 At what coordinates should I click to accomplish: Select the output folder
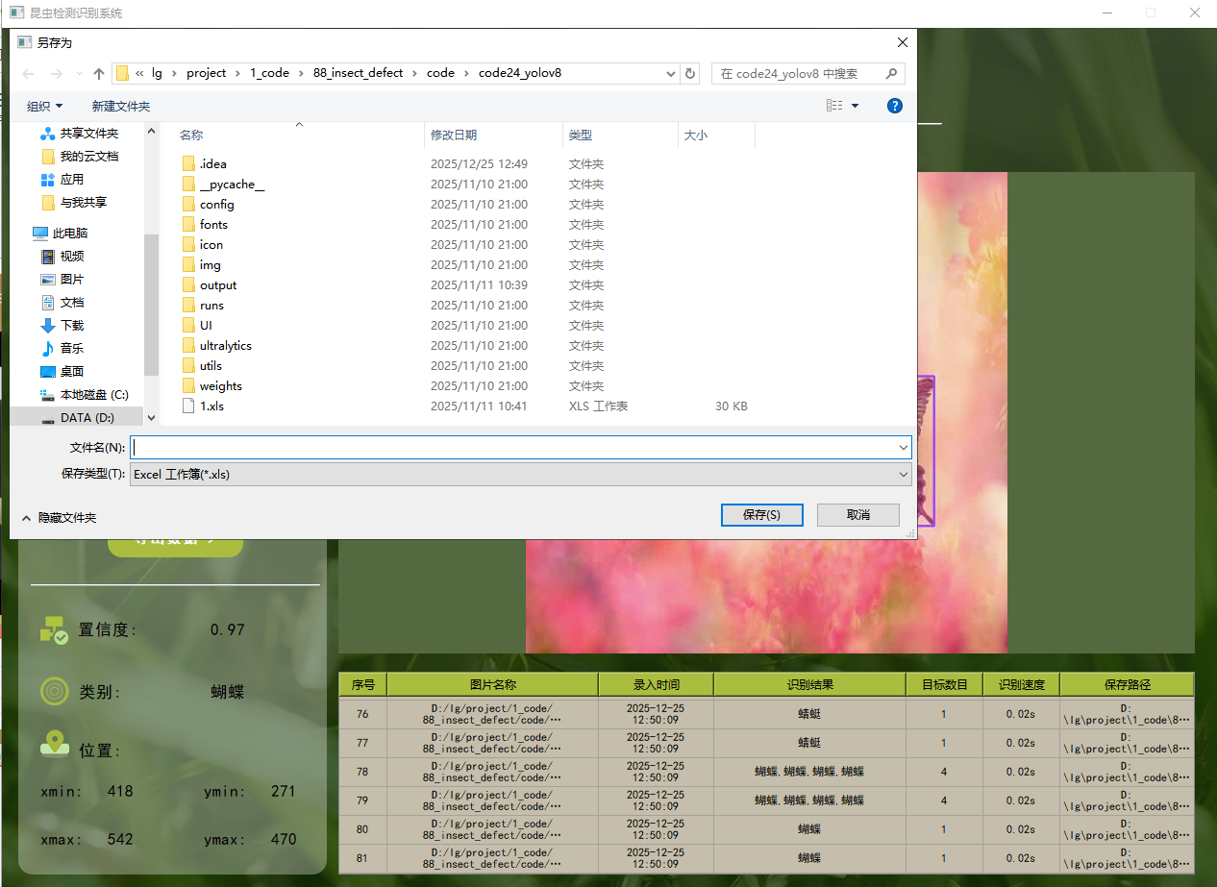pyautogui.click(x=218, y=284)
